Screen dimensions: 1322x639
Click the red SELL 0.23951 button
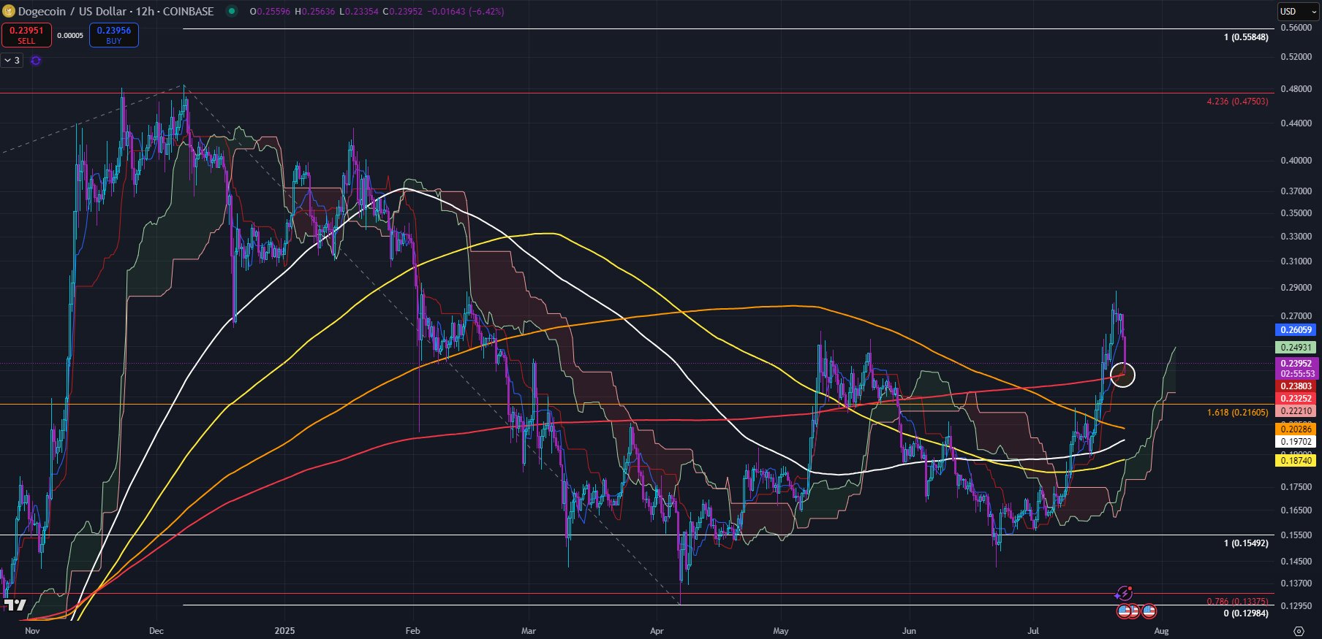(x=26, y=35)
